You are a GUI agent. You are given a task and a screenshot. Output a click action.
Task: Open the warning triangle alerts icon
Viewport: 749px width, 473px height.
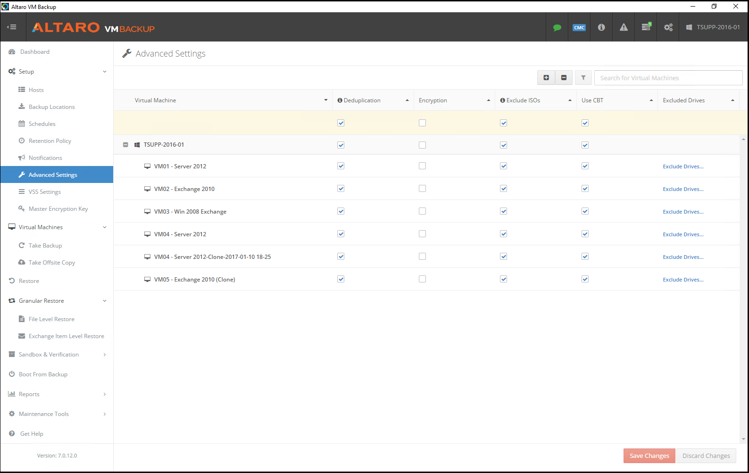(x=624, y=27)
